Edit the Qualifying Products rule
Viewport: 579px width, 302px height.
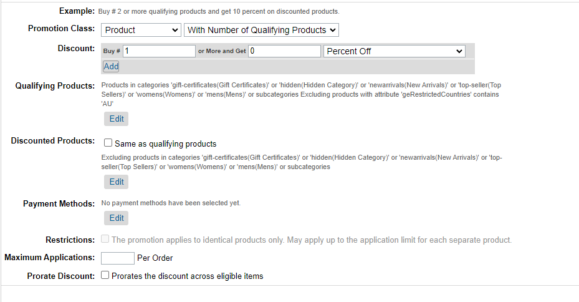[x=117, y=119]
